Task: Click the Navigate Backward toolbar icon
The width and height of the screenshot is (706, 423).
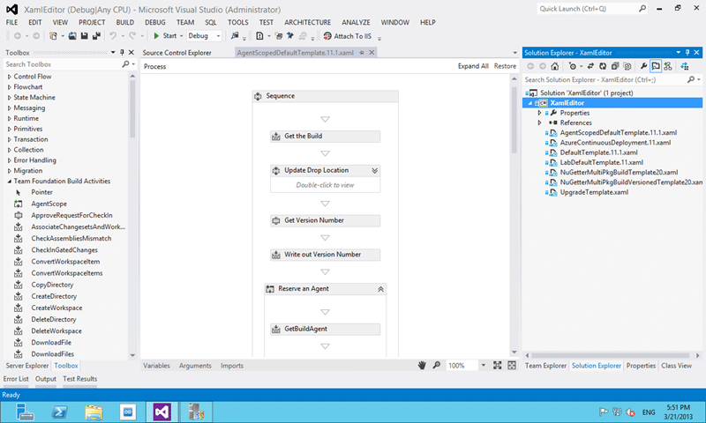Action: (x=18, y=36)
